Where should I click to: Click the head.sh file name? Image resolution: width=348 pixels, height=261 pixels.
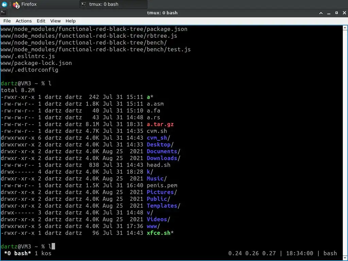158,165
